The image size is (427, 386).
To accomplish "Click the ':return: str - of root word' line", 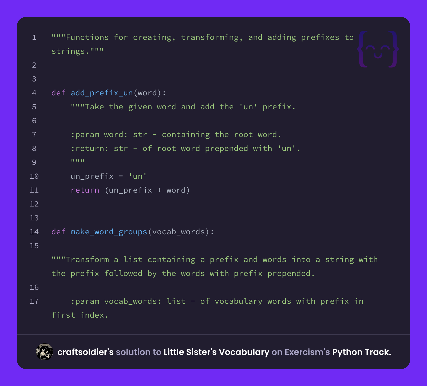I will click(185, 148).
